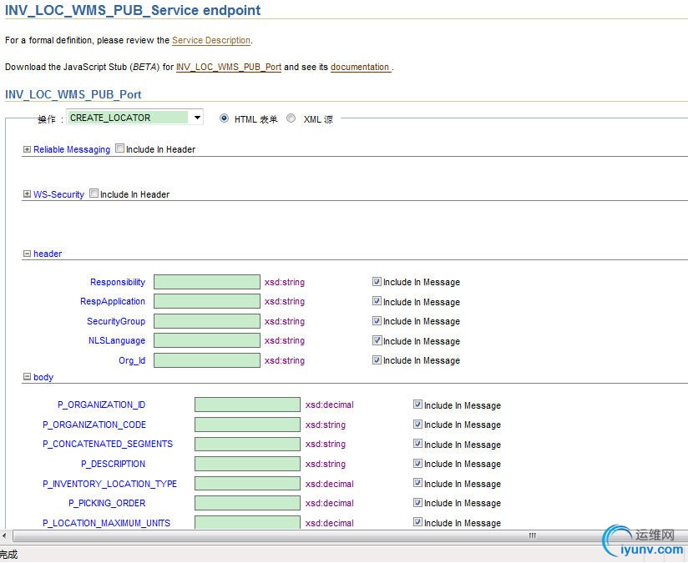Click the RespApplication input field
This screenshot has width=688, height=563.
tap(207, 301)
